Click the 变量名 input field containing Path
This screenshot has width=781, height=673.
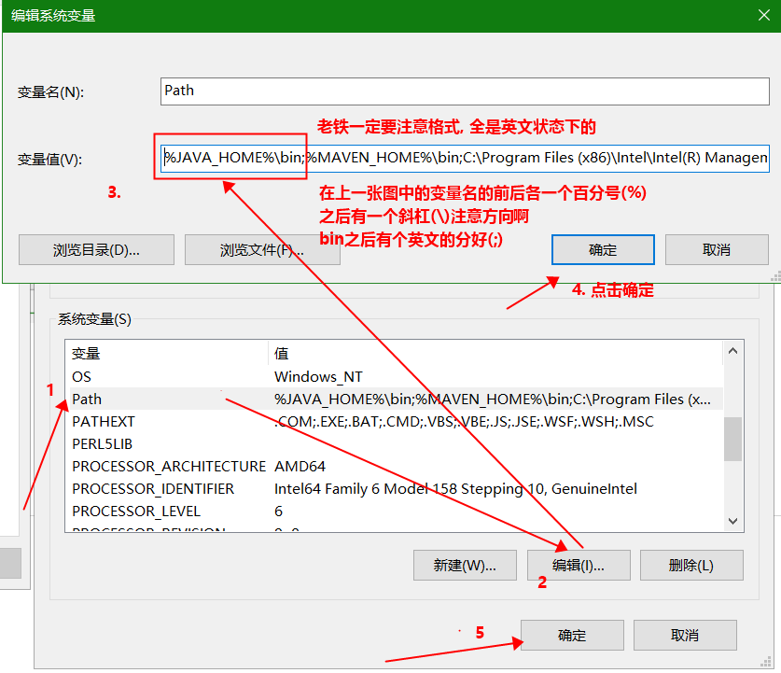tap(465, 91)
